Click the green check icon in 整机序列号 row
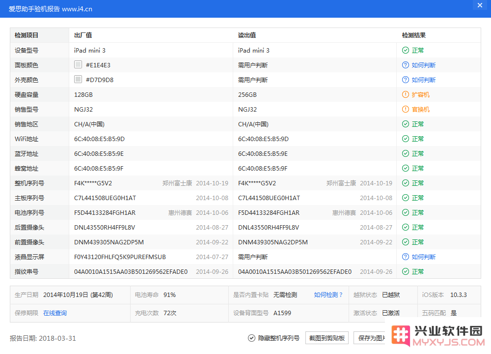 point(405,183)
